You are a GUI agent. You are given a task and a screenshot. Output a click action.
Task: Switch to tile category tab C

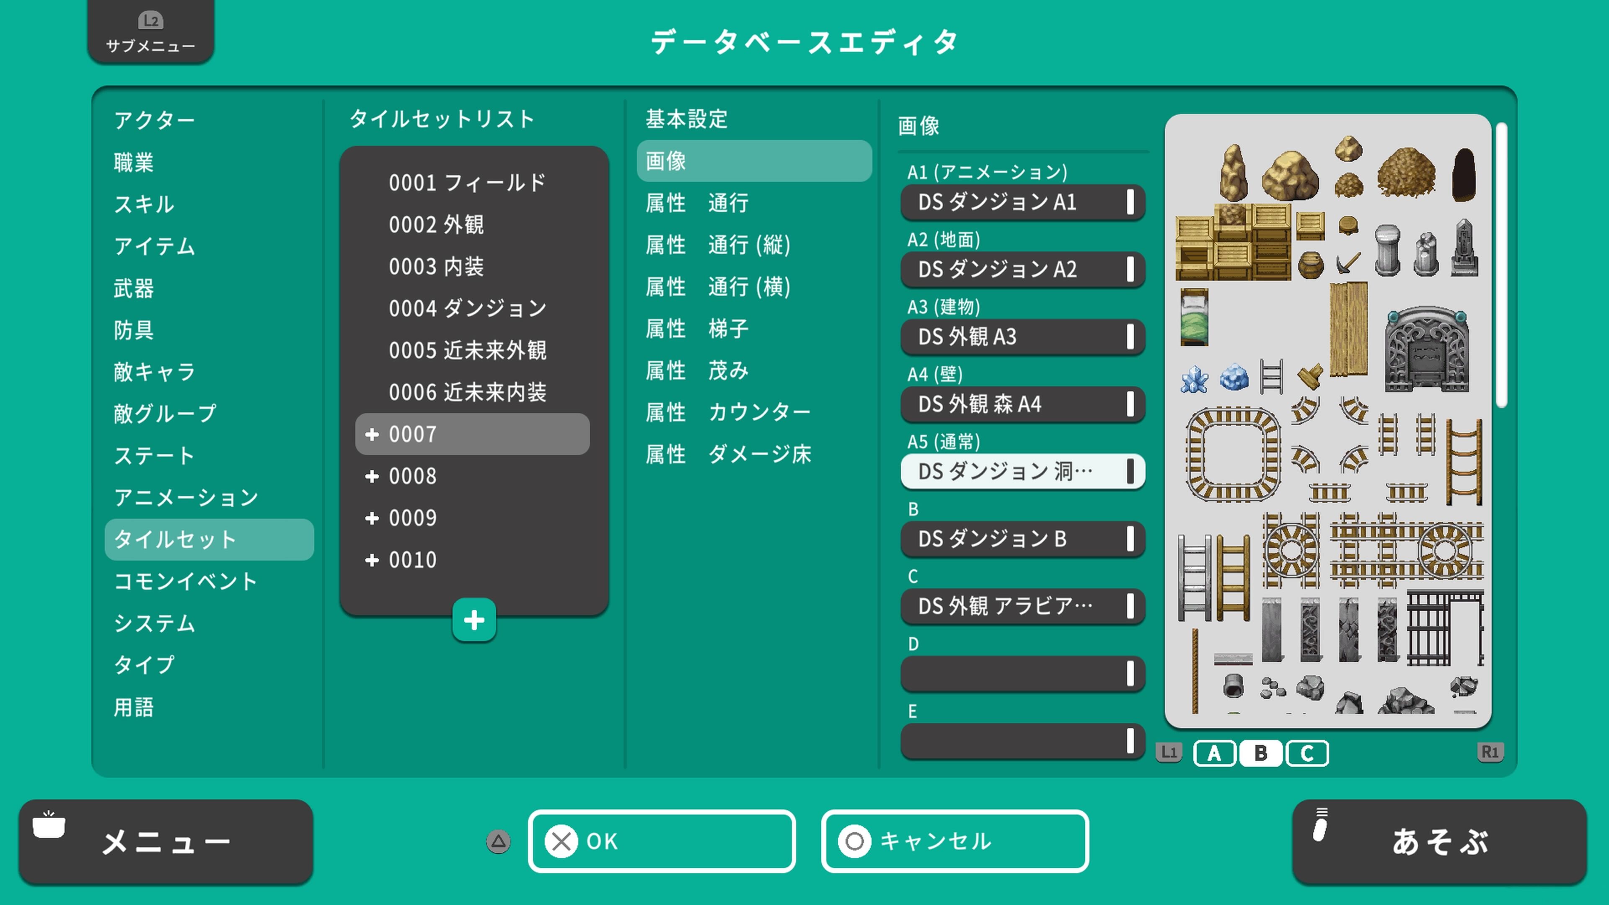point(1307,753)
